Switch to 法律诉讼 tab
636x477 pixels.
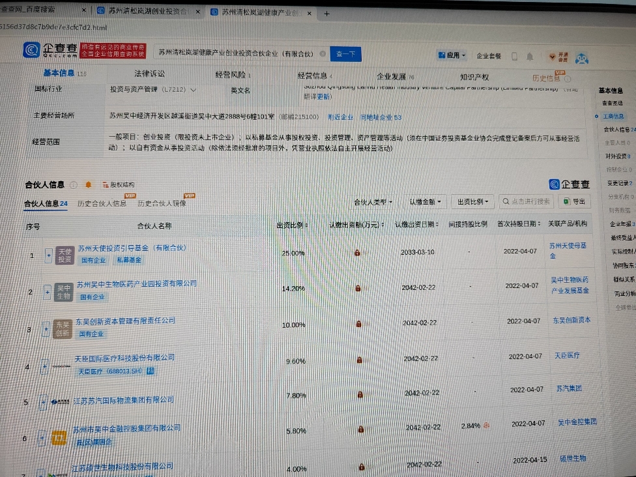pyautogui.click(x=150, y=74)
